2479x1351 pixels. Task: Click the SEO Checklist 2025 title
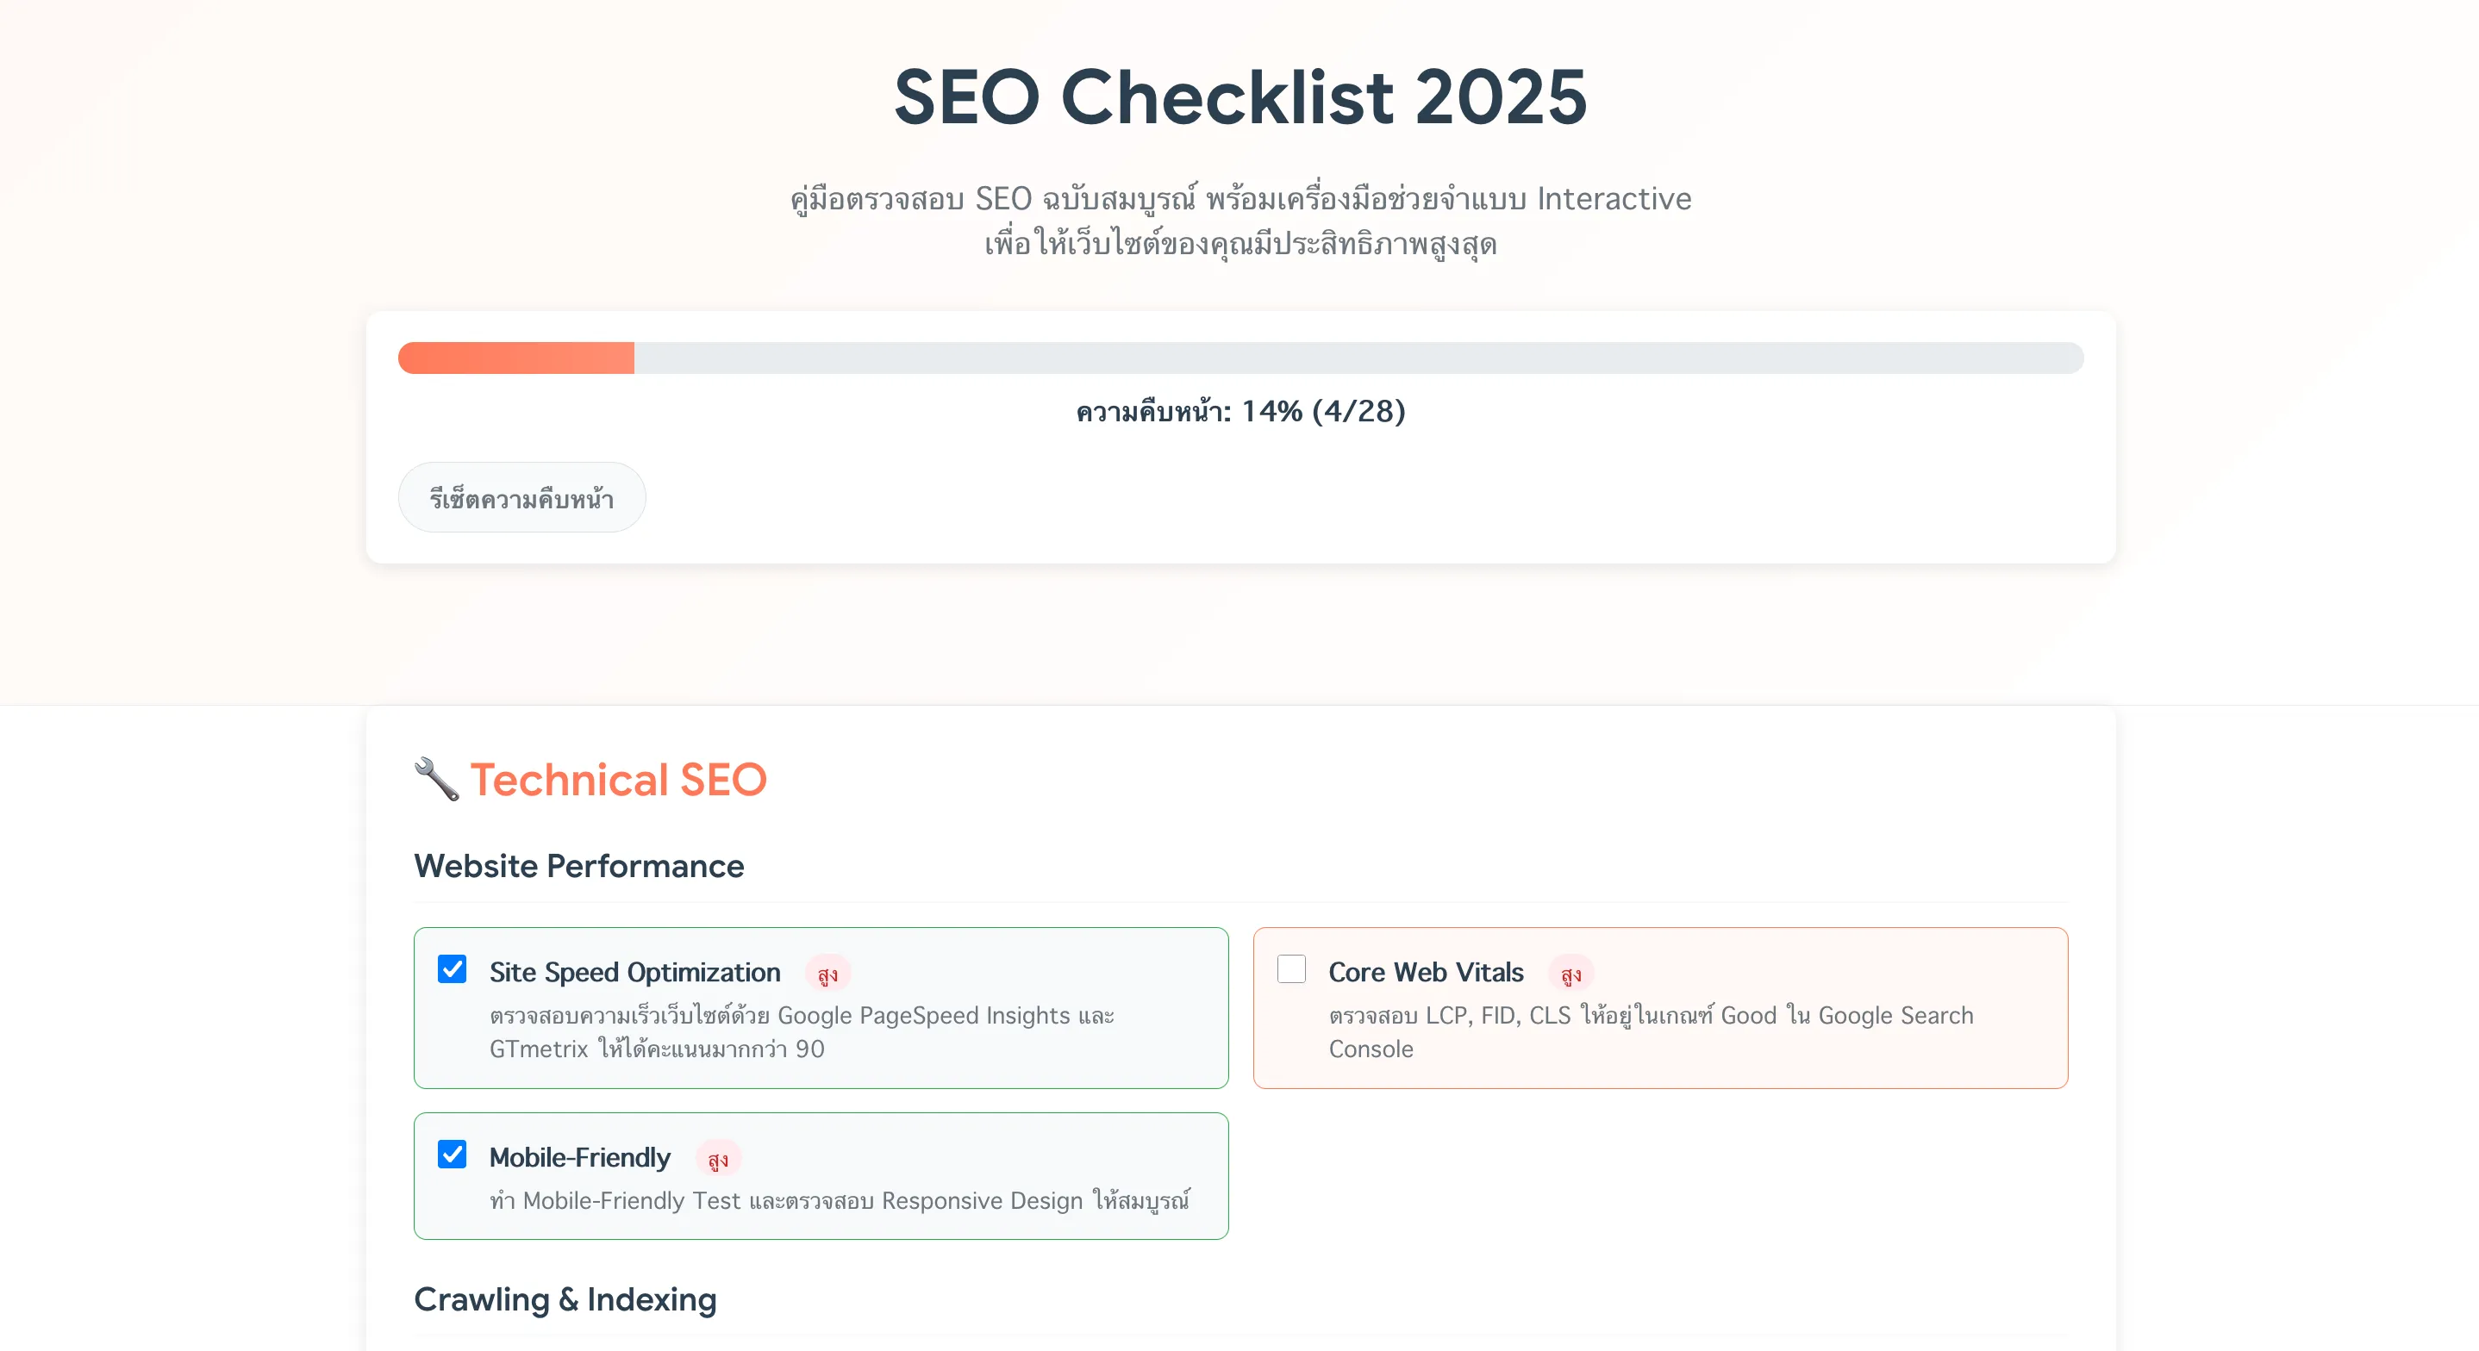(1240, 97)
